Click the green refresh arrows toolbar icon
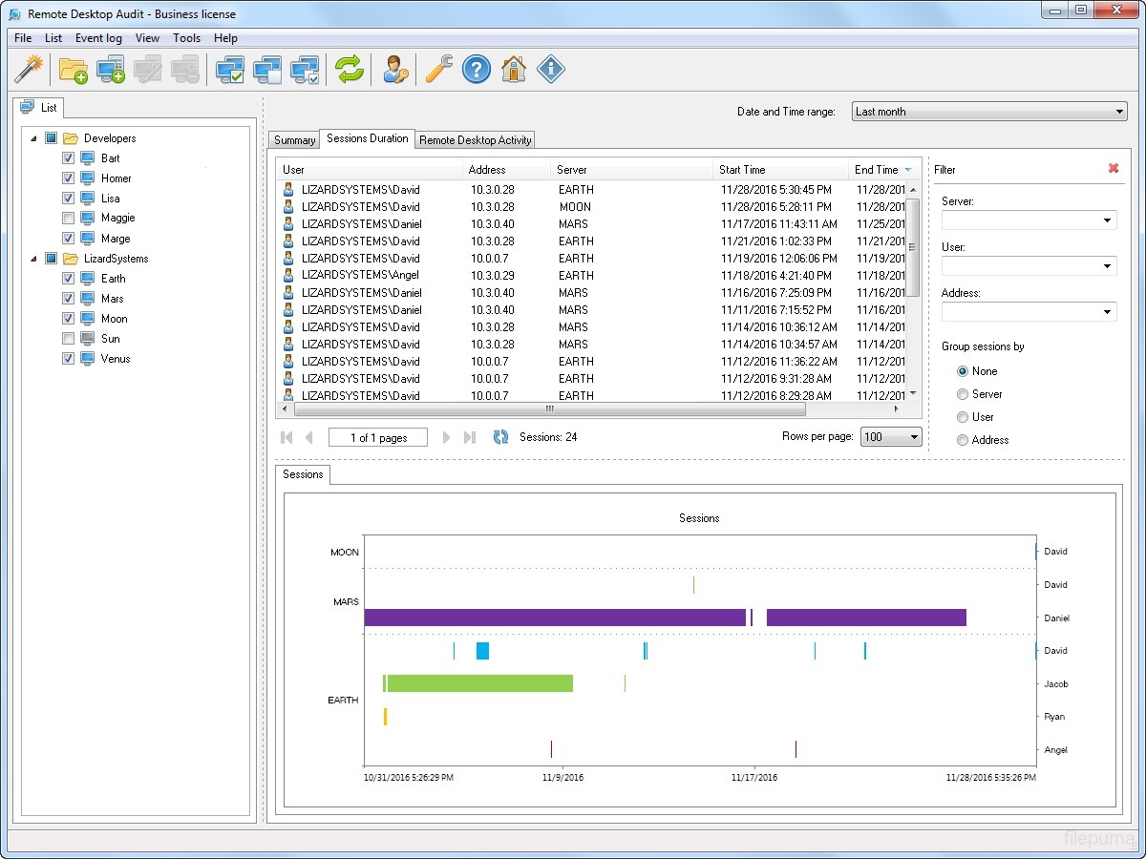Screen dimensions: 1146x859 [350, 69]
